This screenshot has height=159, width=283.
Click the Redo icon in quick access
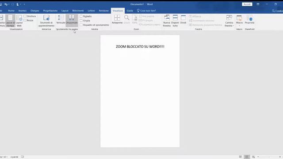click(13, 4)
